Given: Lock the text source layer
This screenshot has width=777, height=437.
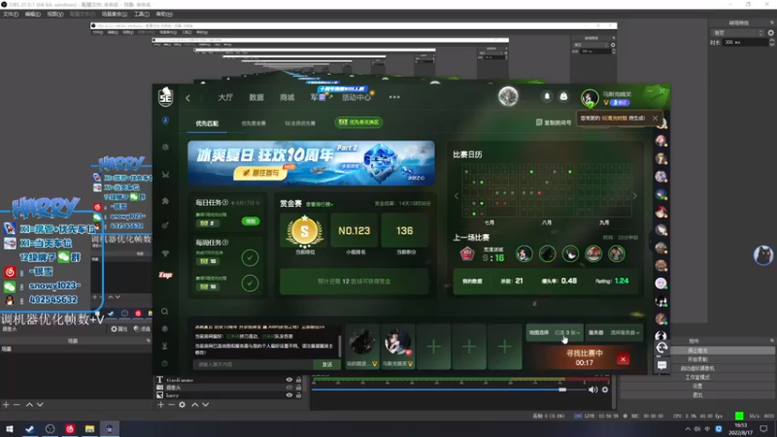Looking at the screenshot, I should pyautogui.click(x=298, y=380).
